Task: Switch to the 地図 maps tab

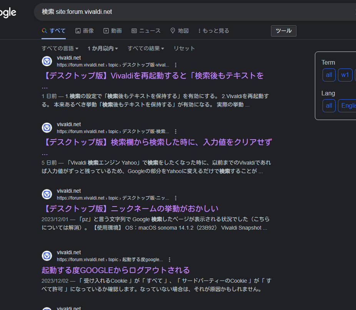Action: pos(180,31)
